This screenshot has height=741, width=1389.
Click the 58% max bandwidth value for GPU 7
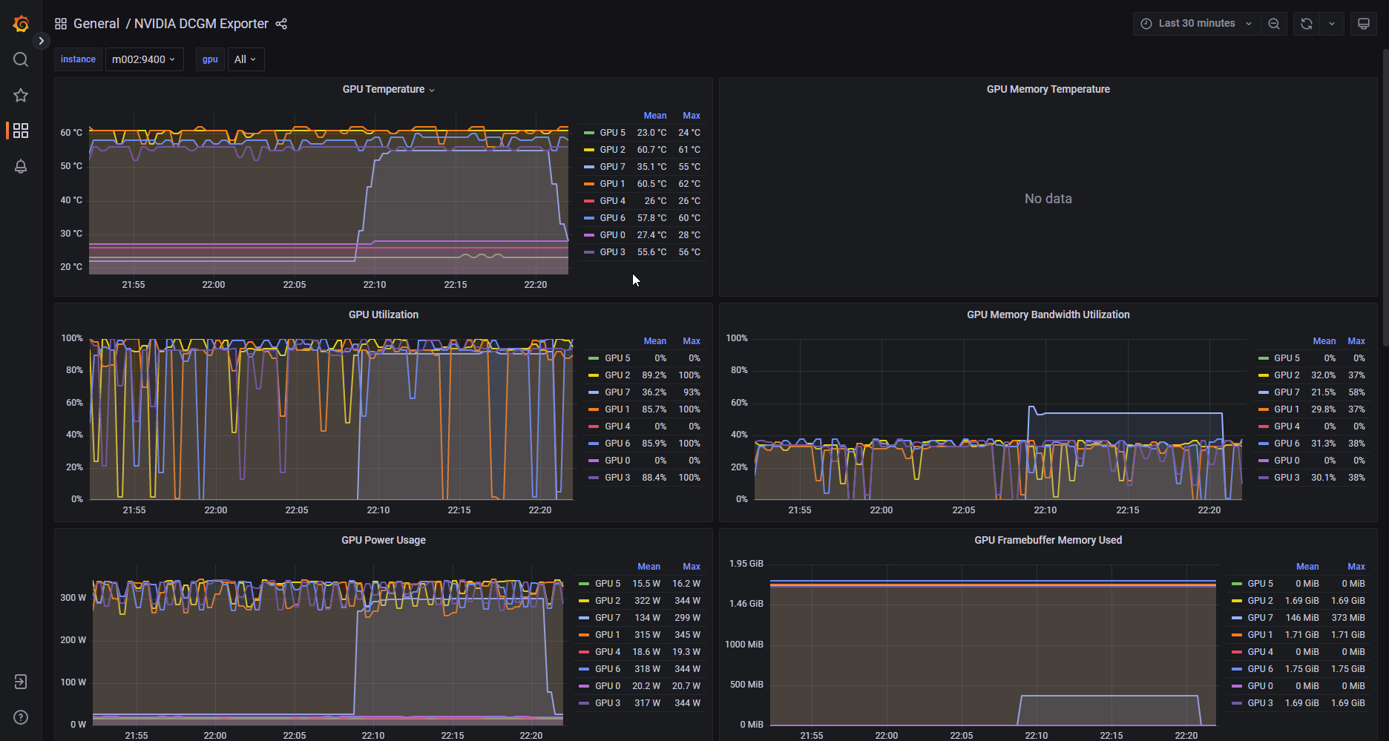point(1356,392)
